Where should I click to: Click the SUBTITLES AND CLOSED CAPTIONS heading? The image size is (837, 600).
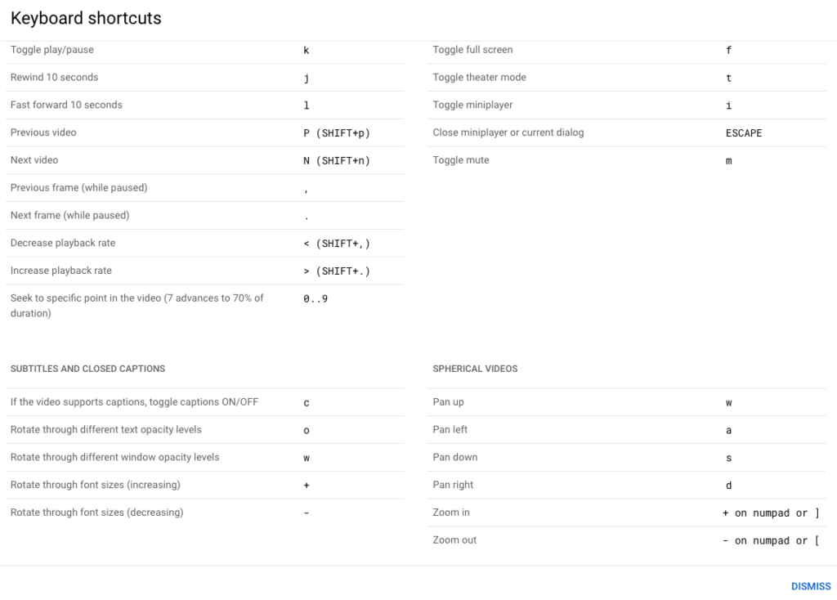click(x=87, y=369)
